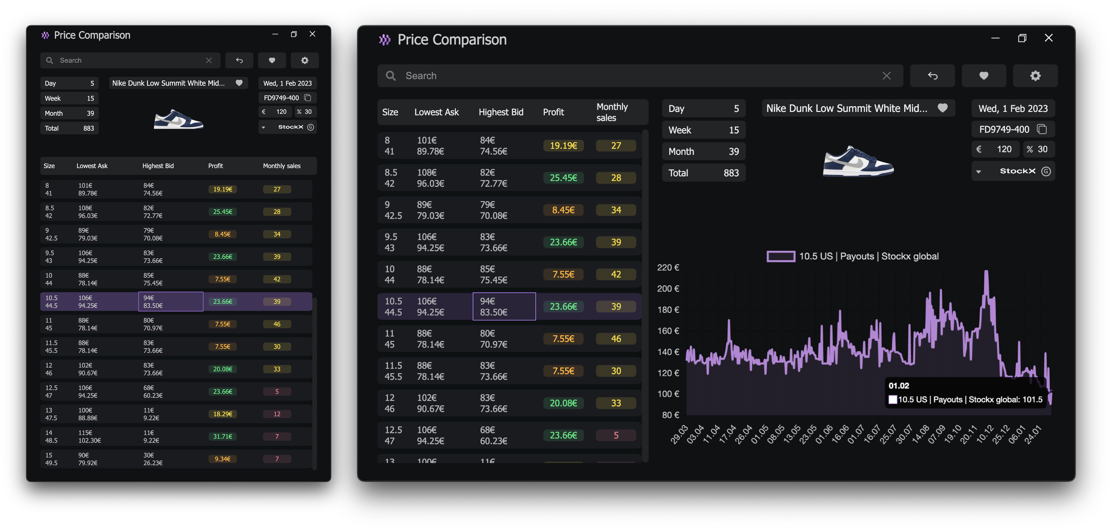Copy SKU FD9749-400 in the large window
This screenshot has width=1113, height=531.
tap(1042, 129)
